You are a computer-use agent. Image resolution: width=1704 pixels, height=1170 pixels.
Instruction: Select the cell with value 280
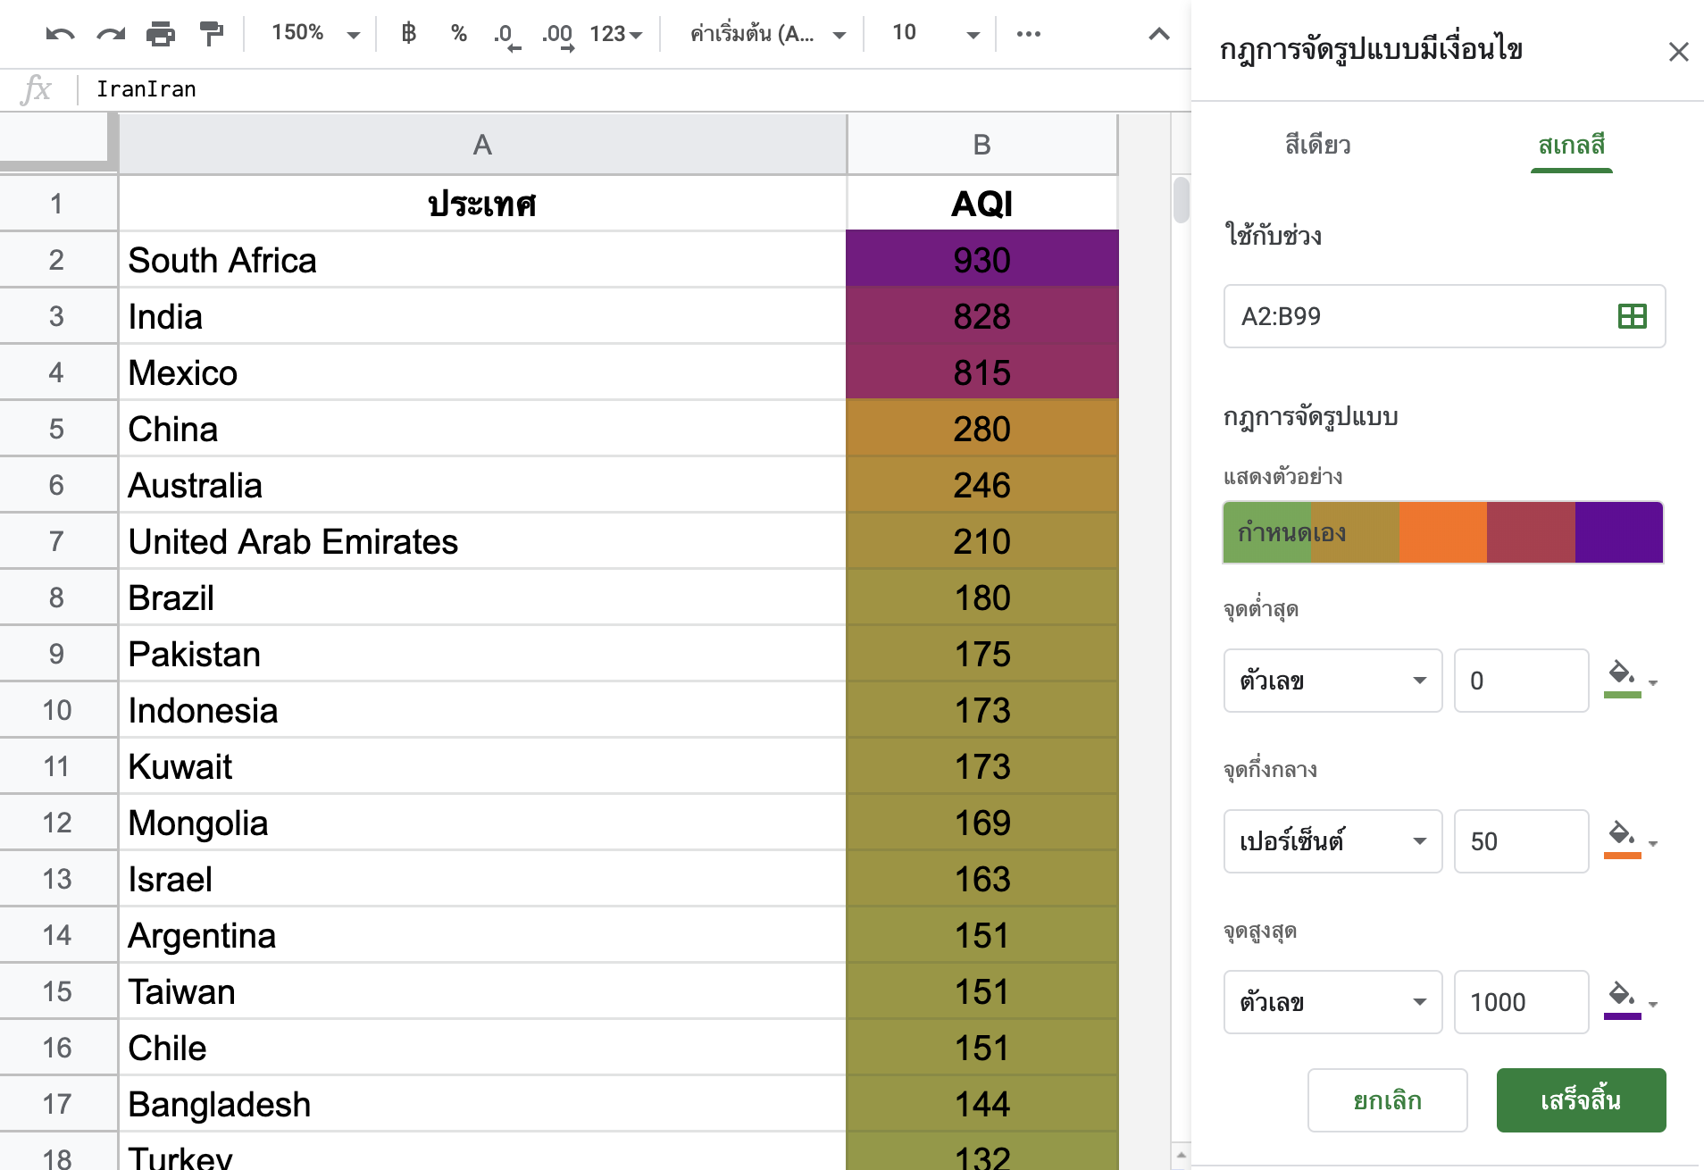981,430
